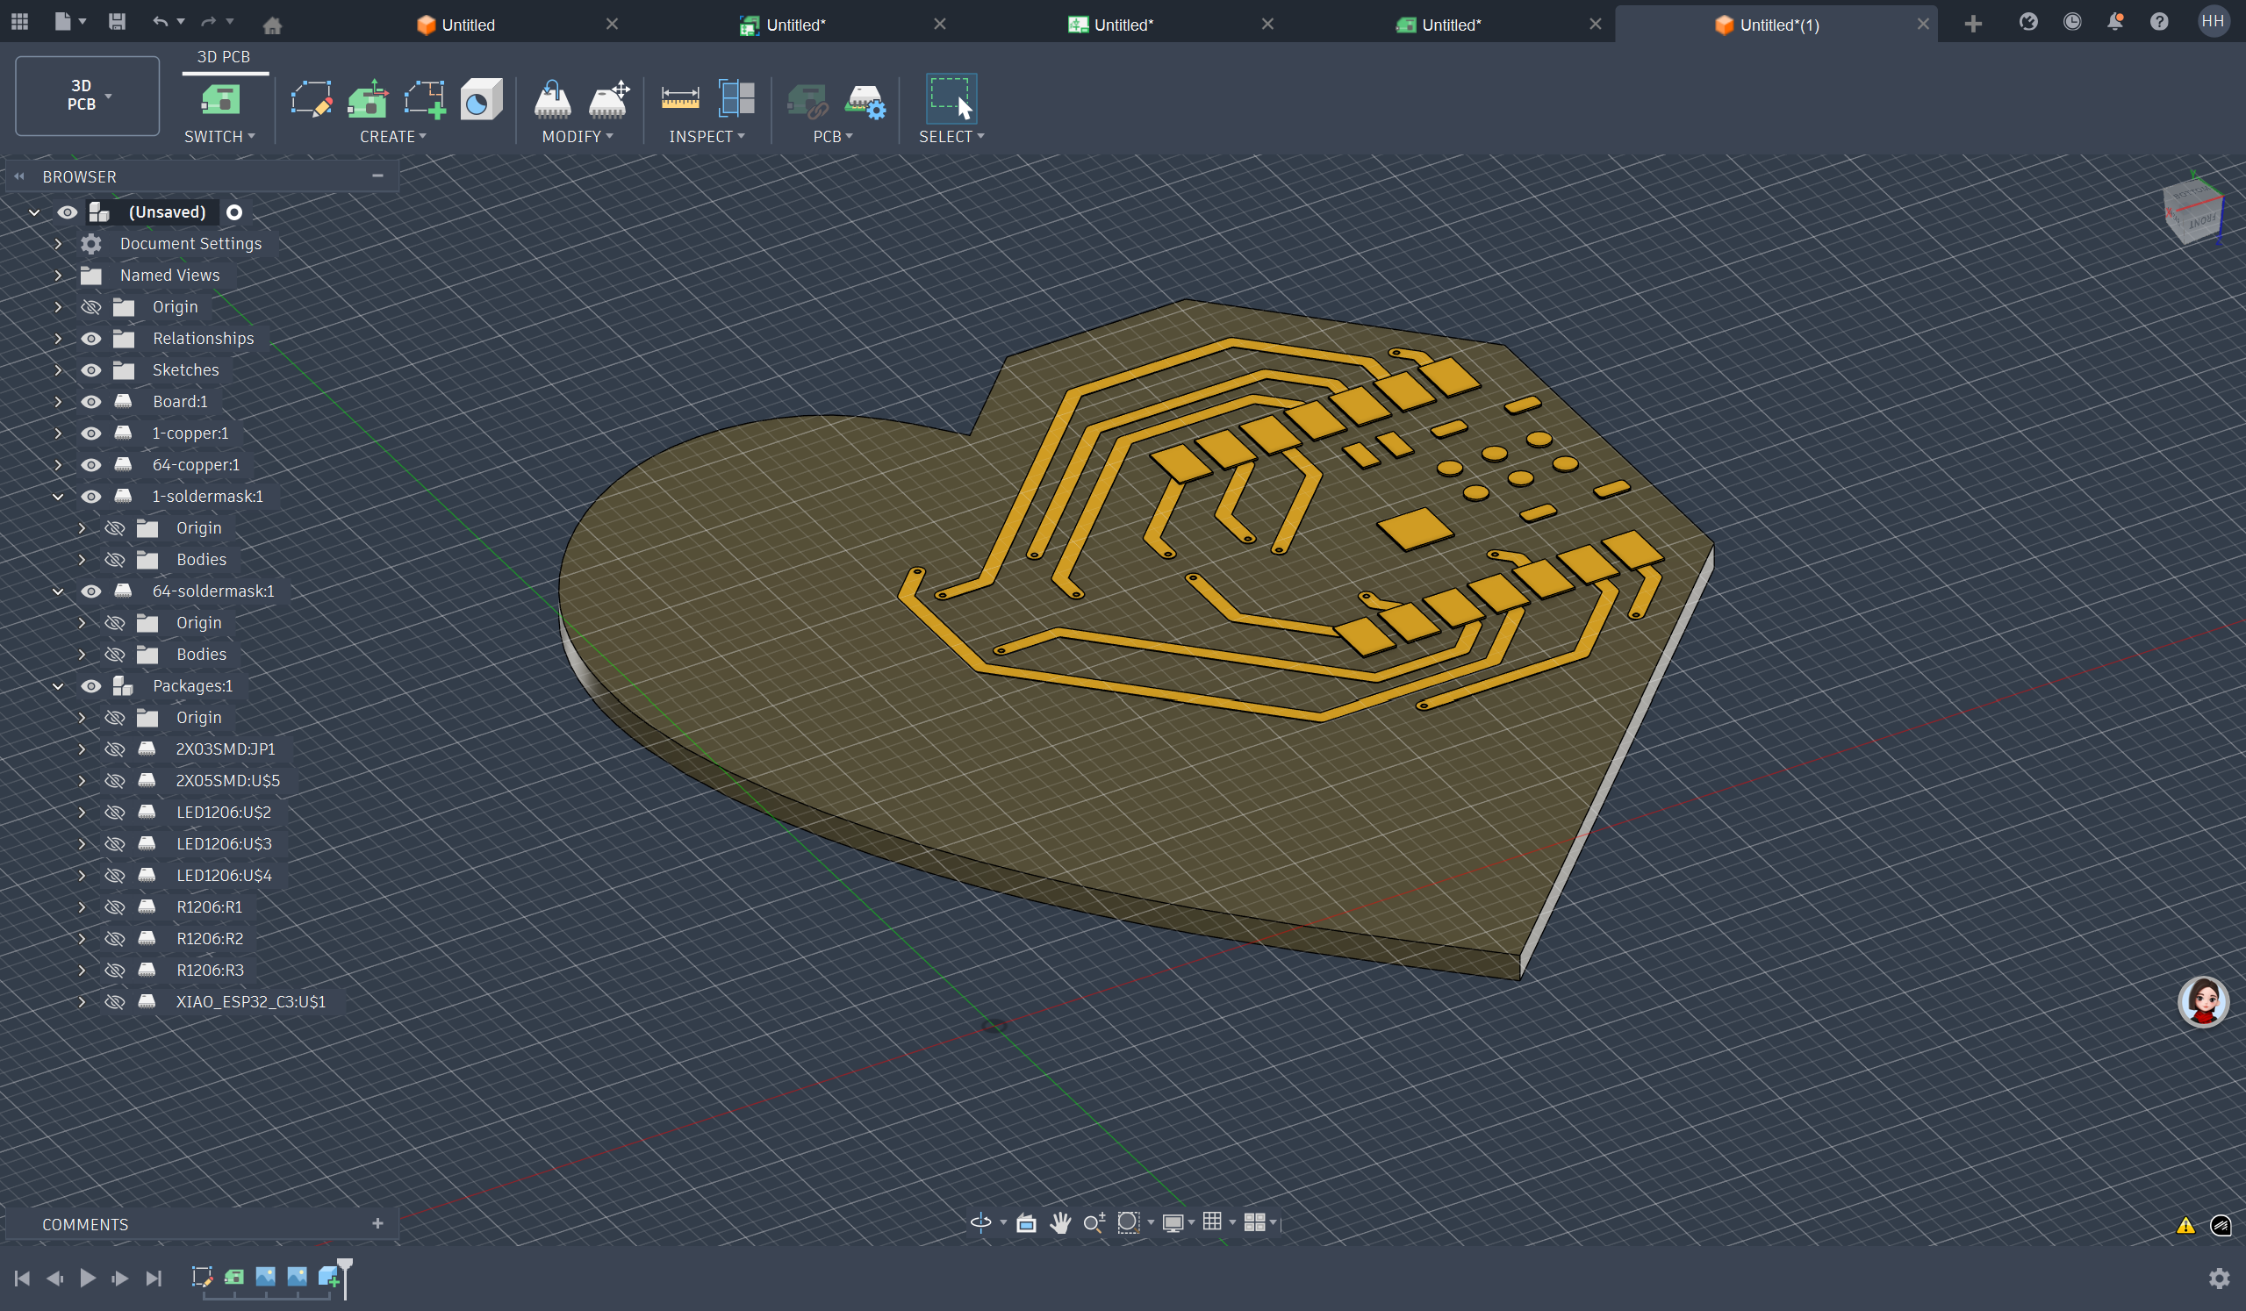Image resolution: width=2246 pixels, height=1311 pixels.
Task: Switch to the first Untitled tab
Action: pyautogui.click(x=467, y=25)
